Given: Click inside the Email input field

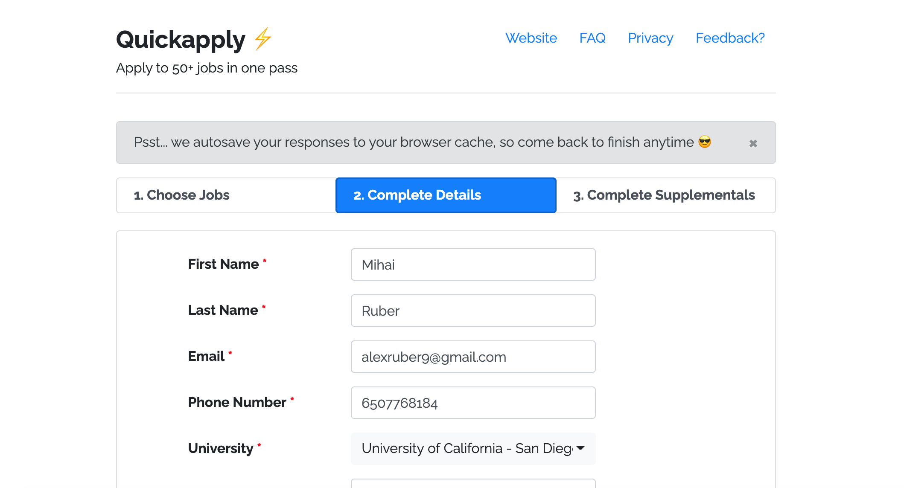Looking at the screenshot, I should point(473,357).
